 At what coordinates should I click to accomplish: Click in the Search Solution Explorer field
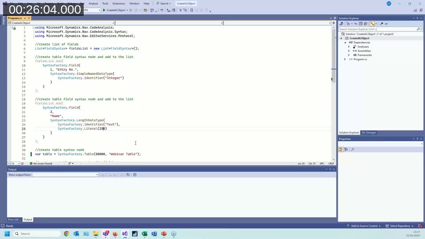(x=378, y=29)
